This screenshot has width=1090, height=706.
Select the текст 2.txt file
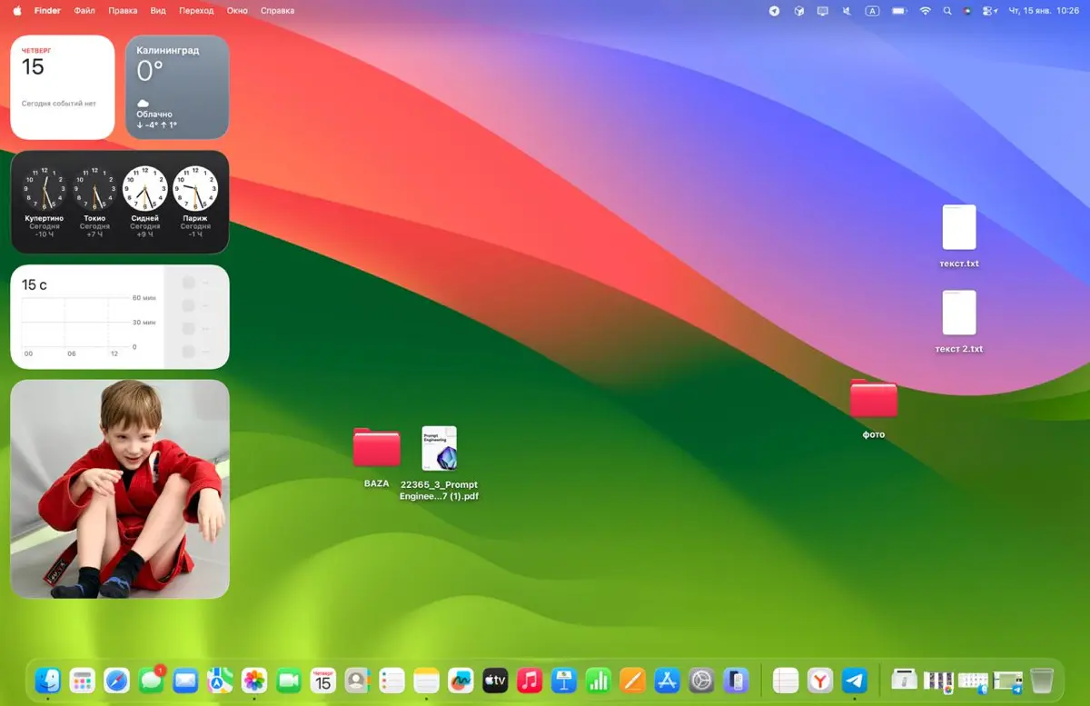959,322
